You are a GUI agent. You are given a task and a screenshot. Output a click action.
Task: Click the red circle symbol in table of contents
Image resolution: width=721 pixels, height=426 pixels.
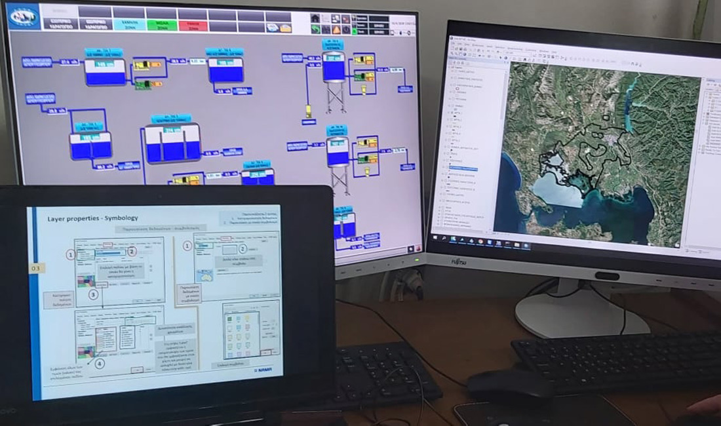point(457,88)
